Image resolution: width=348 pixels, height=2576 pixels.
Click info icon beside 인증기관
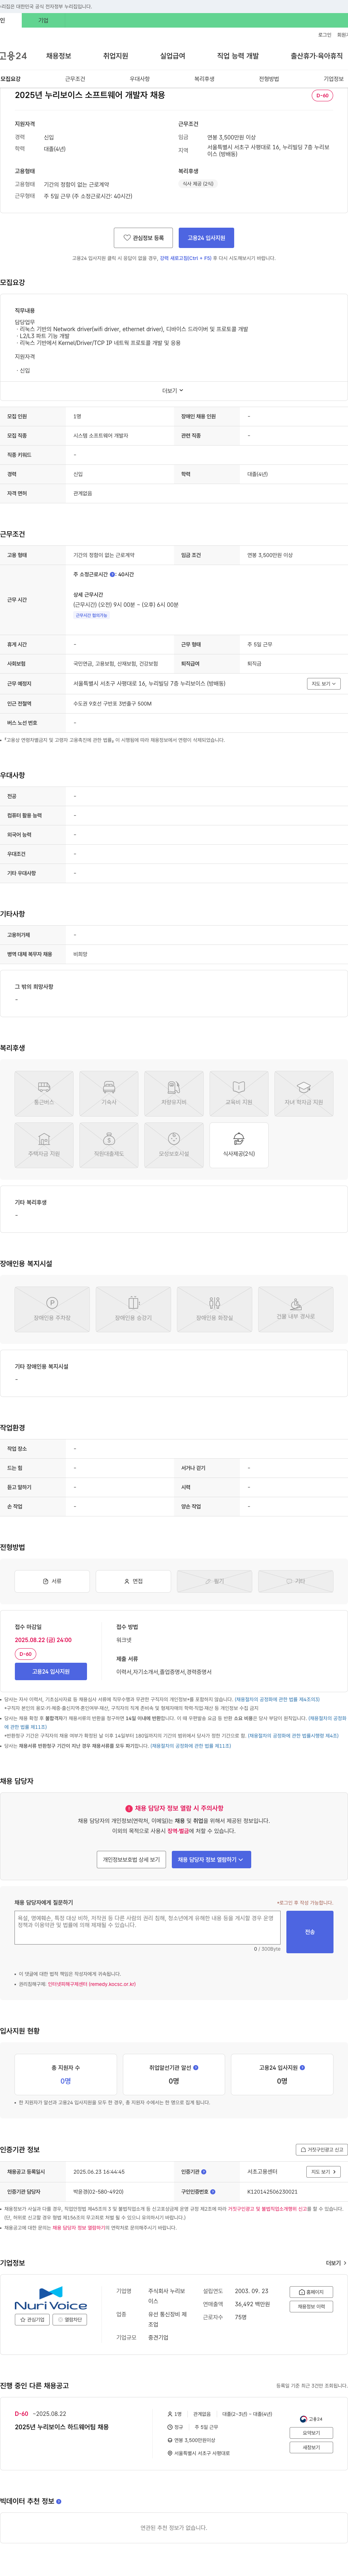[x=203, y=2172]
